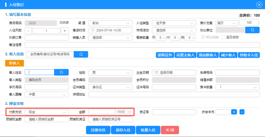Open the RMB currency dropdown
The height and width of the screenshot is (137, 265).
[x=124, y=112]
